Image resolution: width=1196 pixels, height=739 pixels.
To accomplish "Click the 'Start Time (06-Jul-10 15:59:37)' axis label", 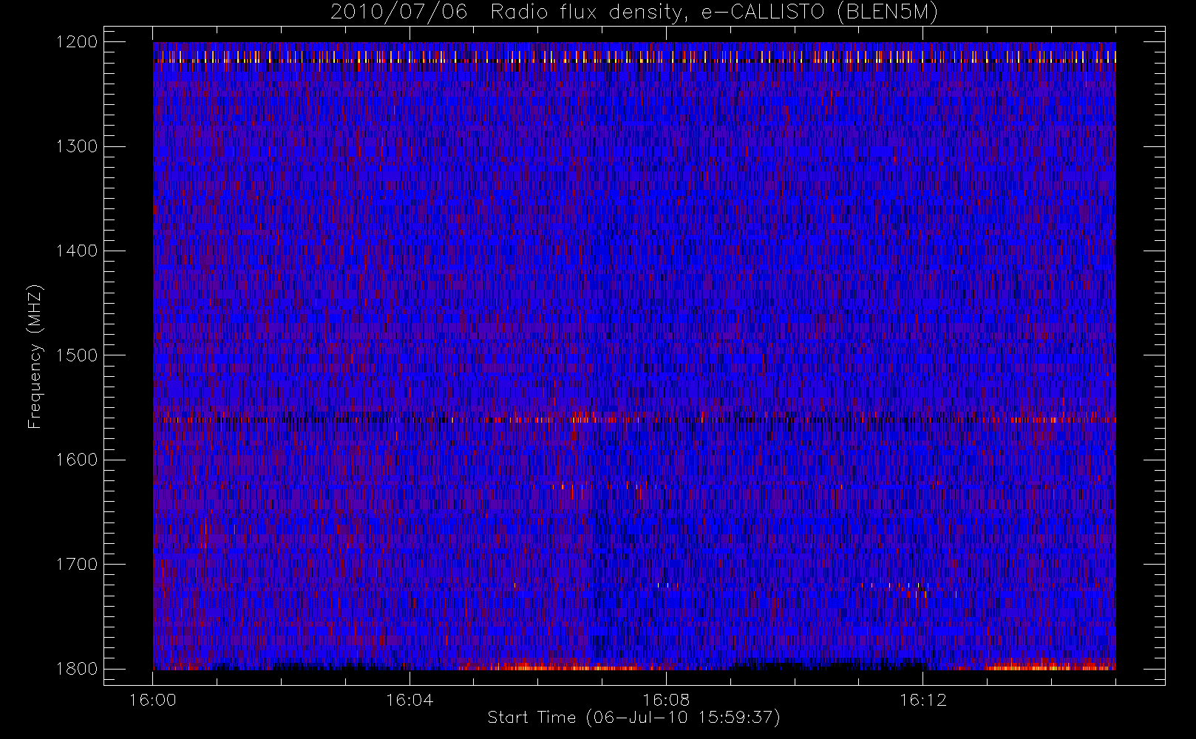I will click(x=634, y=718).
